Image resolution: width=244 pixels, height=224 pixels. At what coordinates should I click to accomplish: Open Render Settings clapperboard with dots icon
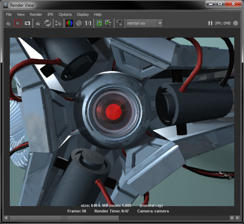click(59, 23)
